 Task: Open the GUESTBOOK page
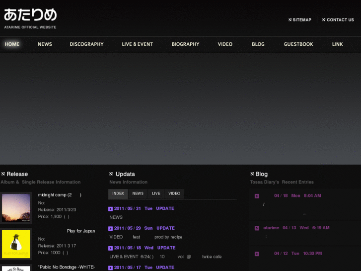[298, 44]
